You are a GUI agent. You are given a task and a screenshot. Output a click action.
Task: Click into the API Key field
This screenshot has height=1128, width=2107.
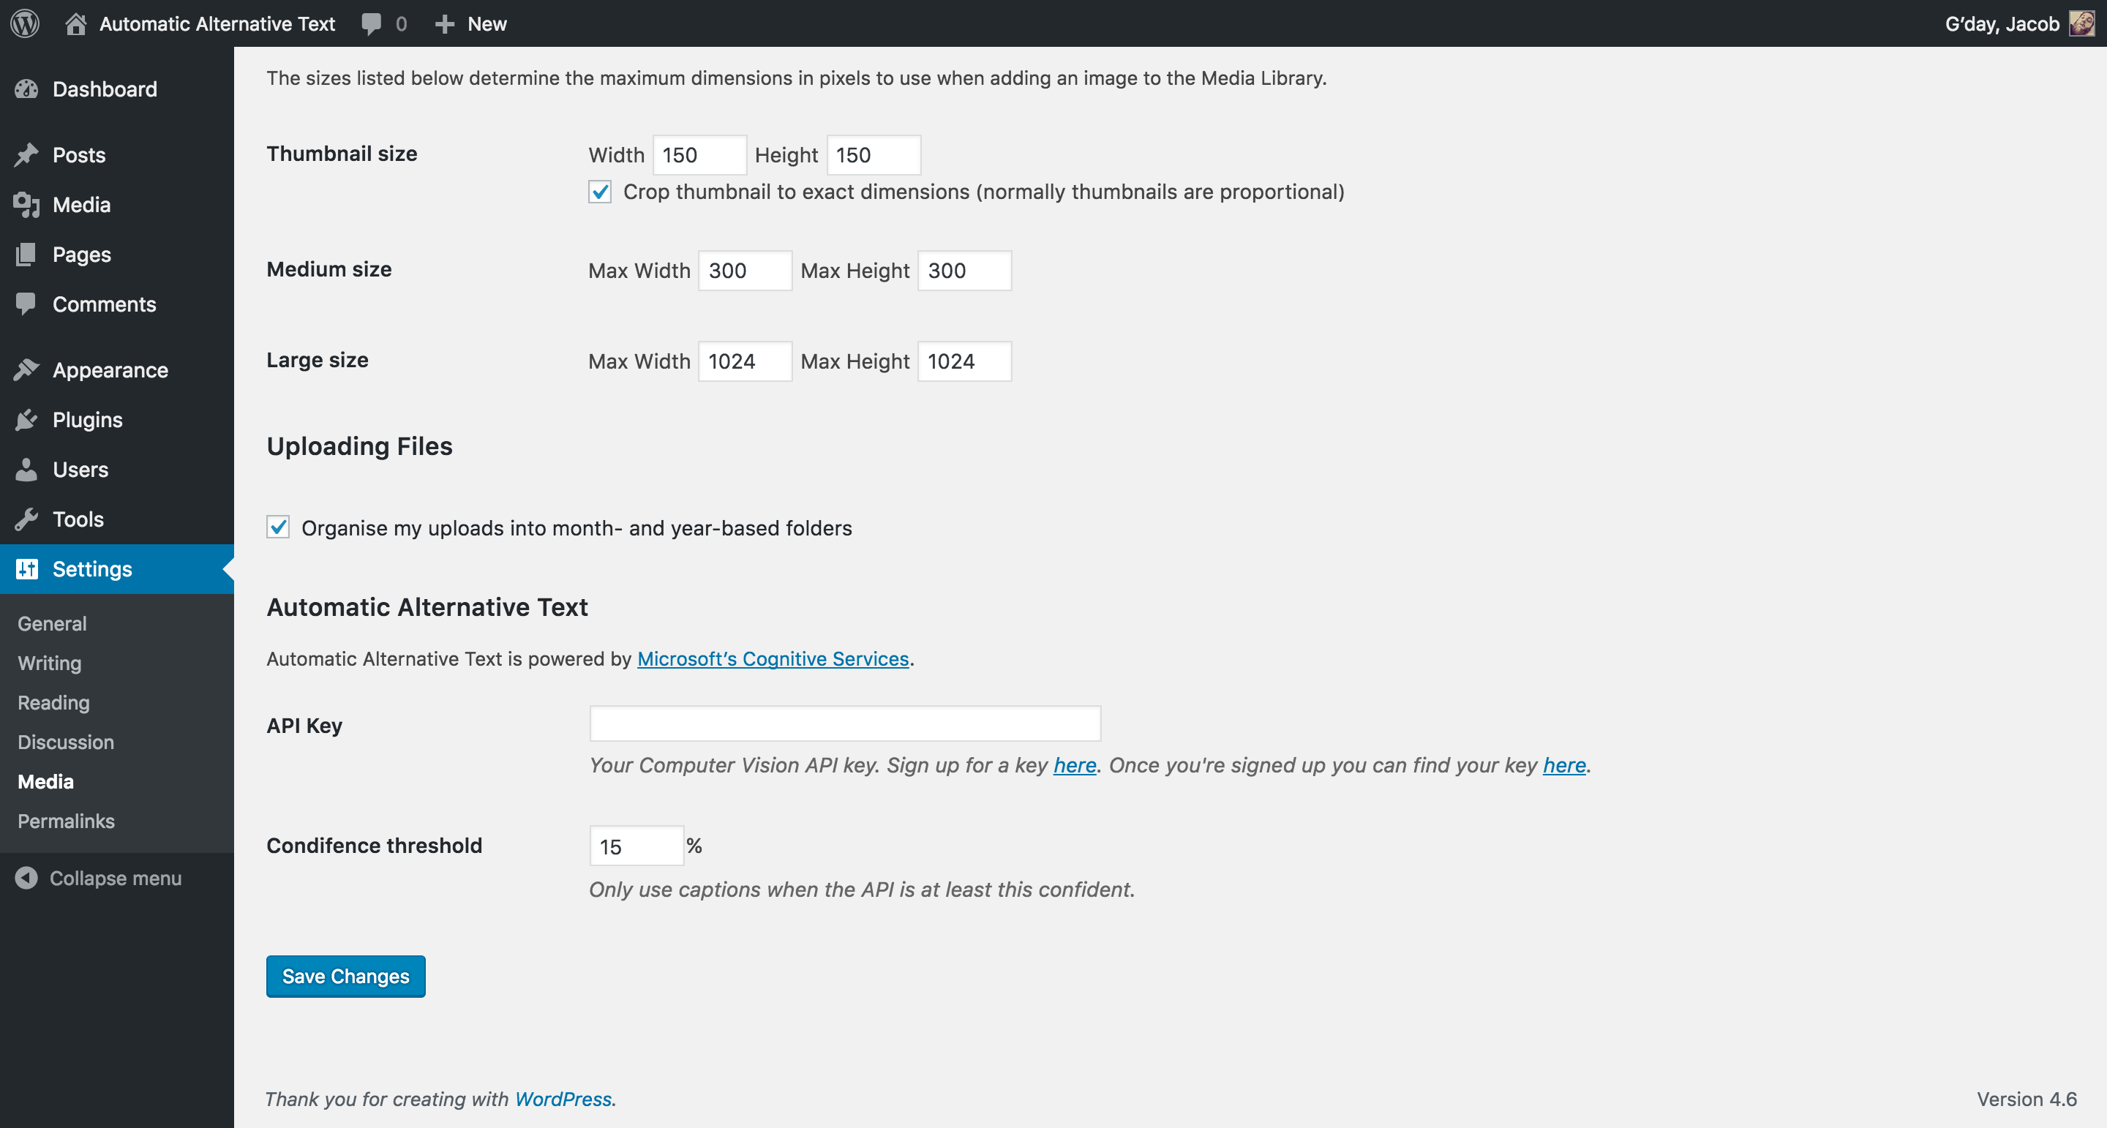(x=844, y=724)
